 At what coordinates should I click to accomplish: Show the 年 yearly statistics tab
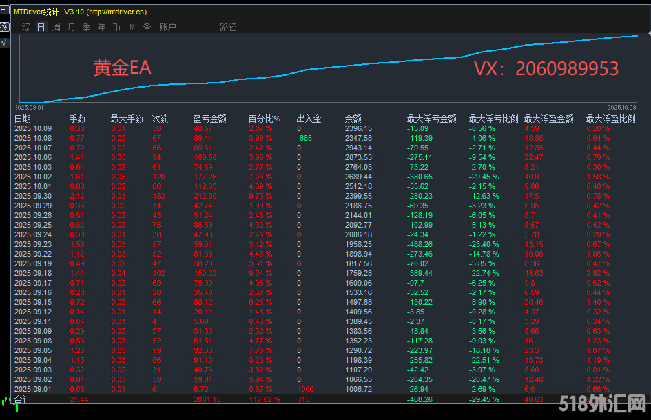point(102,27)
